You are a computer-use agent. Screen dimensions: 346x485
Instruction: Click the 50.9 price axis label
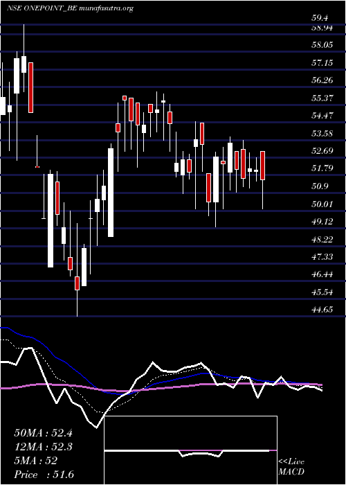(x=320, y=186)
